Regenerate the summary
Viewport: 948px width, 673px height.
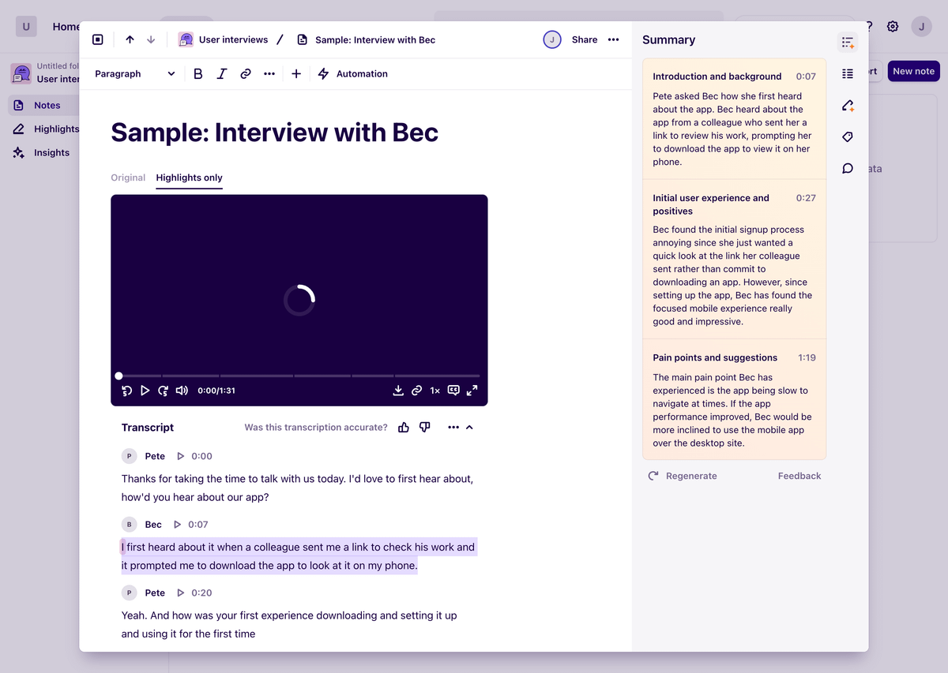[x=683, y=476]
